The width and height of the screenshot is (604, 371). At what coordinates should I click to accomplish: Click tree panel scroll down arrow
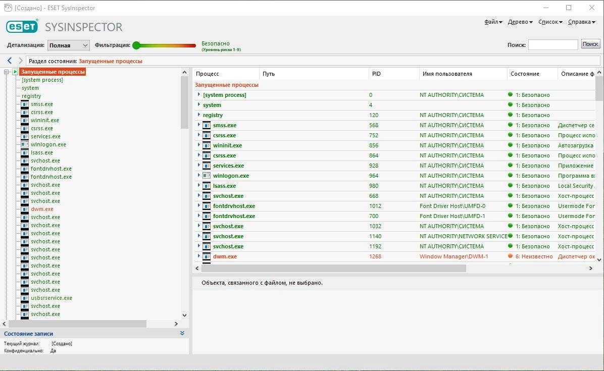pyautogui.click(x=184, y=315)
